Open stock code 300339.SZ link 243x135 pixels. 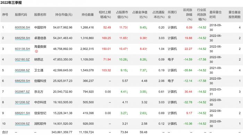point(22,124)
